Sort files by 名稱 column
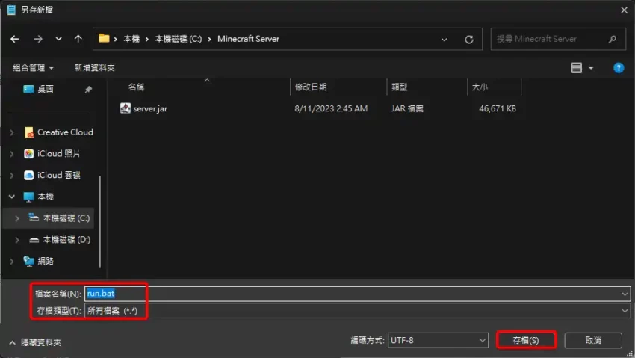 point(136,87)
